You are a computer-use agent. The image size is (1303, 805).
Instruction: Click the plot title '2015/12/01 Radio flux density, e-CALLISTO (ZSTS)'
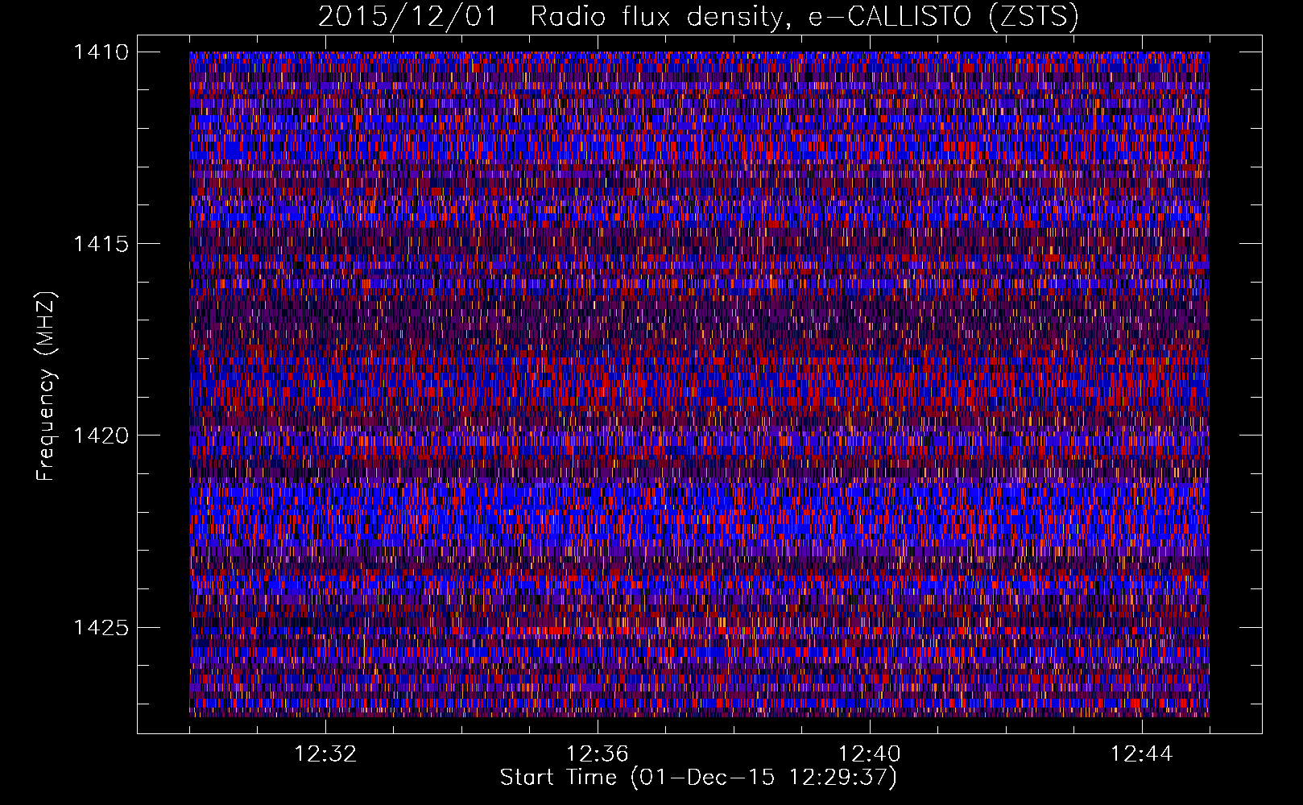pyautogui.click(x=698, y=17)
